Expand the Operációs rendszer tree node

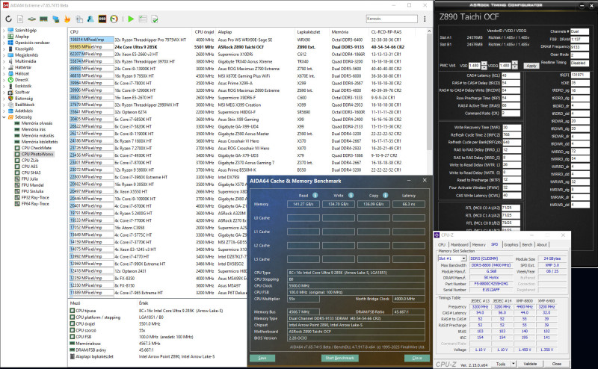click(x=4, y=43)
